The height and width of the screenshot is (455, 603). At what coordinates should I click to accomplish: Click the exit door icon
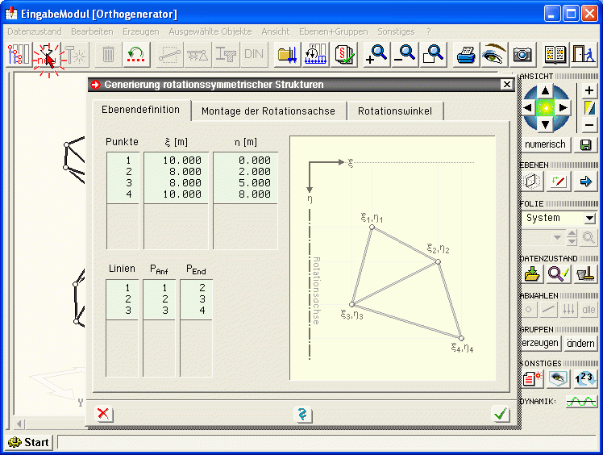coord(582,54)
